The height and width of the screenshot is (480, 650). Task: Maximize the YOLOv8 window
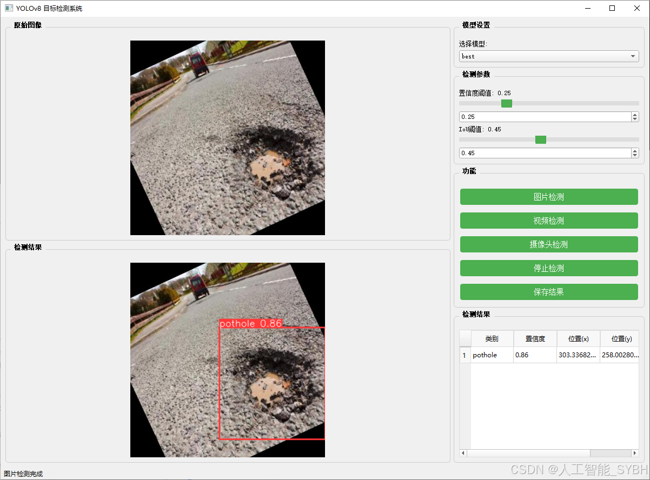[612, 8]
